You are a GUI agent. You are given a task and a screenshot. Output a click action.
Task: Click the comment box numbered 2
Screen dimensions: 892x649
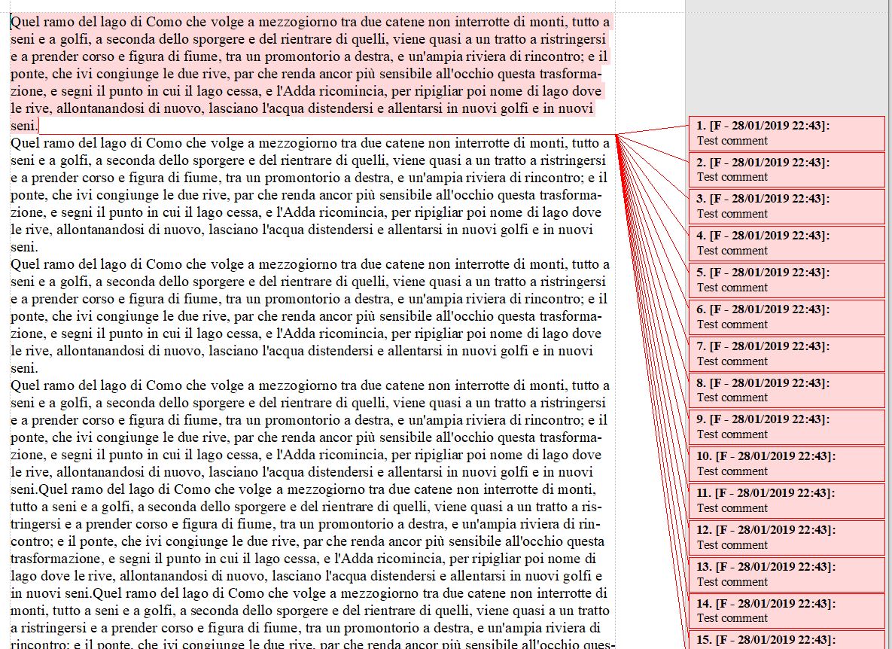point(787,170)
